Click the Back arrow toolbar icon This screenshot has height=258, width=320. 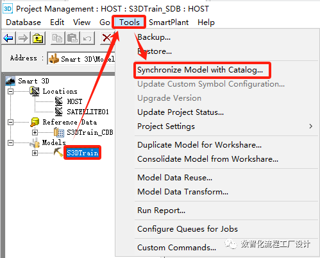tap(8, 39)
